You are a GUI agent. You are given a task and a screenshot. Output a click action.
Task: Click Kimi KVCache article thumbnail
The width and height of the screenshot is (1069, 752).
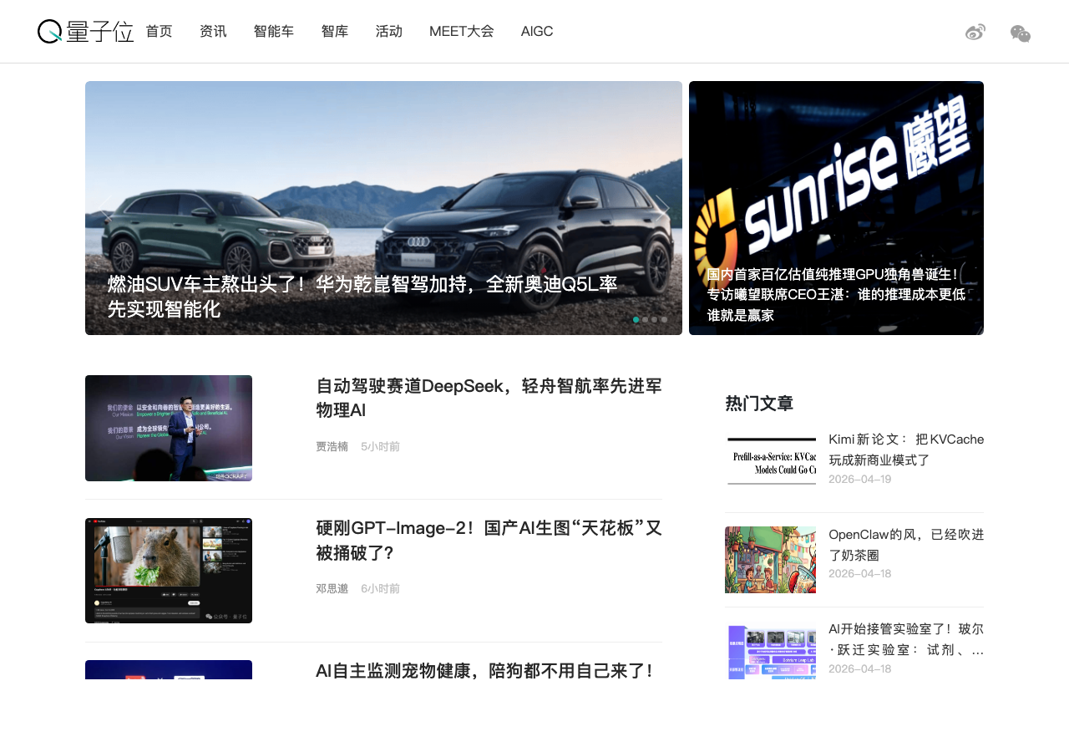(771, 460)
